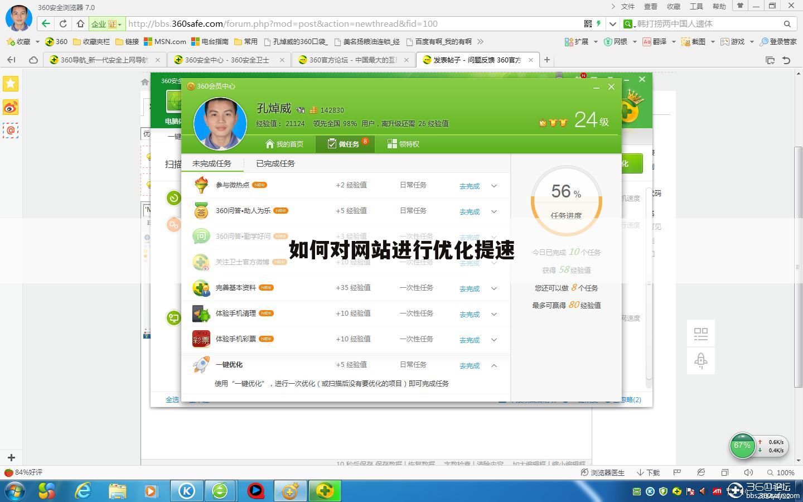The width and height of the screenshot is (803, 502).
Task: Select the 做任务 tab
Action: pyautogui.click(x=345, y=144)
